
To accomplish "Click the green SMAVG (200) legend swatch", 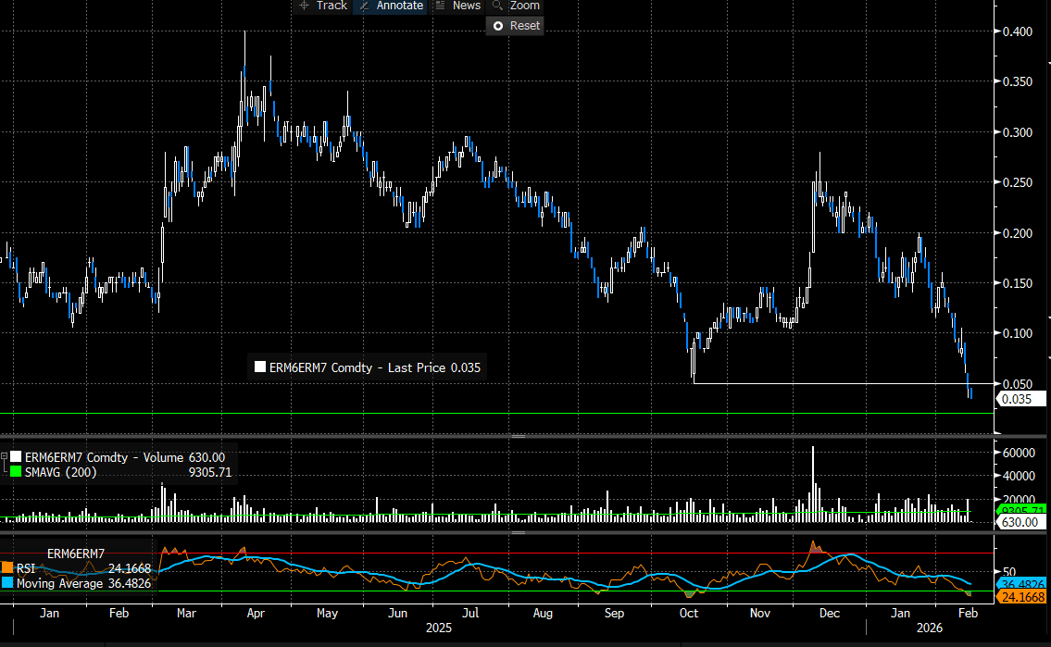I will point(15,472).
